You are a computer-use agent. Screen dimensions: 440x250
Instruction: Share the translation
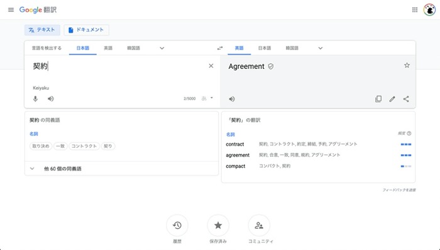coord(406,99)
